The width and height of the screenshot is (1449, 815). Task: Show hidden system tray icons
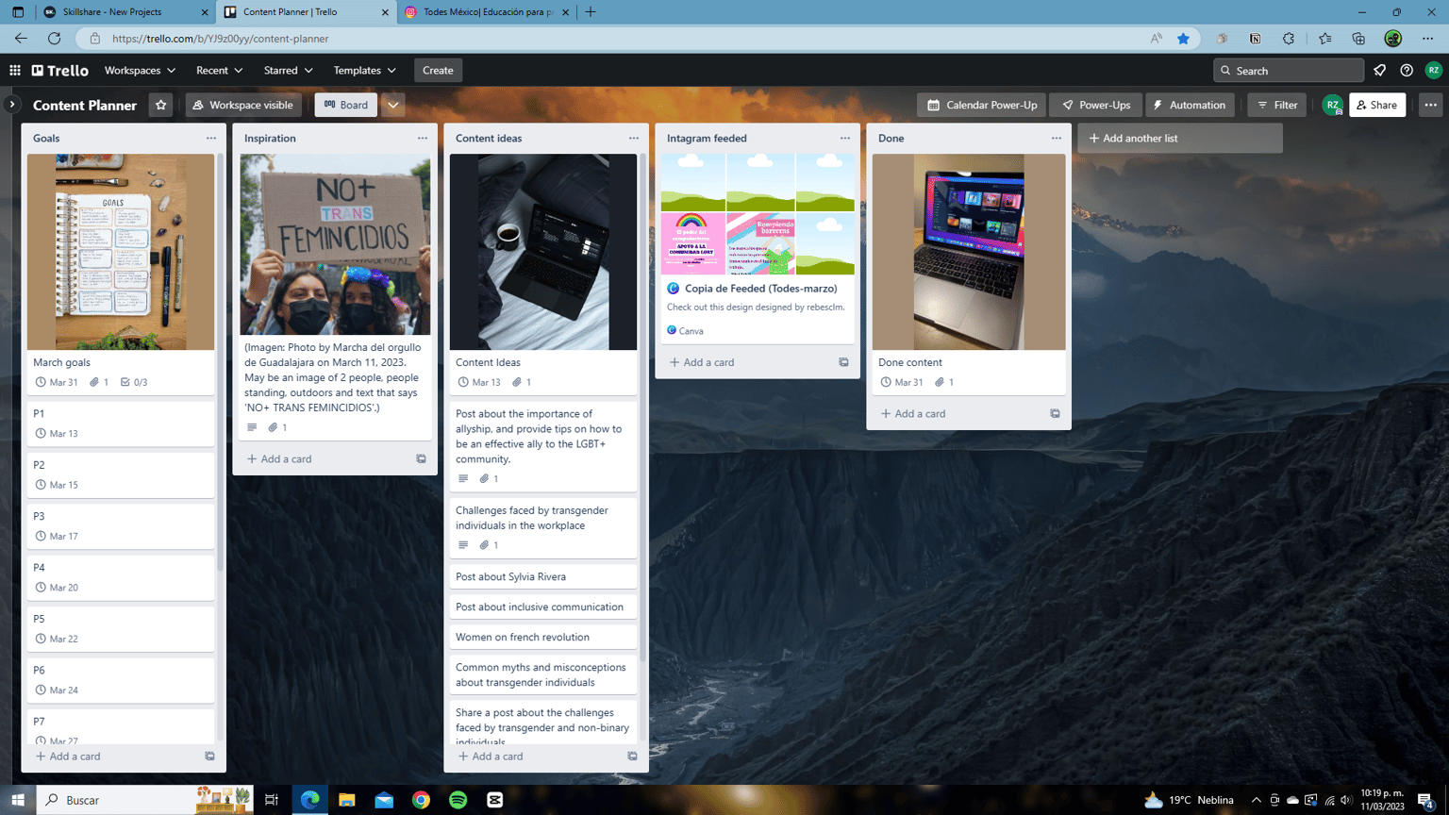(1256, 800)
